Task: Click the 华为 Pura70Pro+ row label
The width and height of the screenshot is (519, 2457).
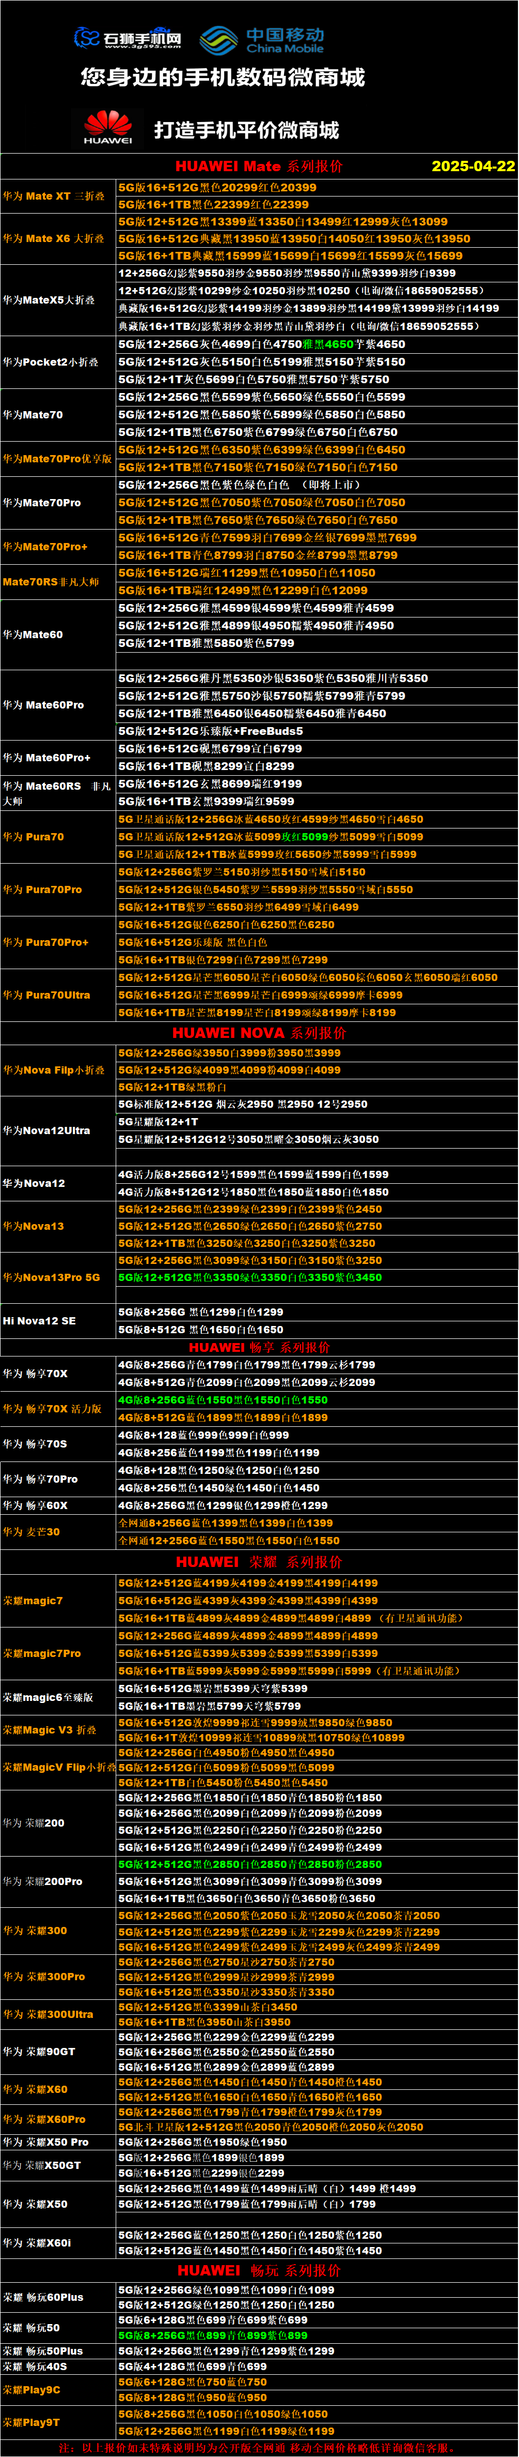Action: click(46, 942)
